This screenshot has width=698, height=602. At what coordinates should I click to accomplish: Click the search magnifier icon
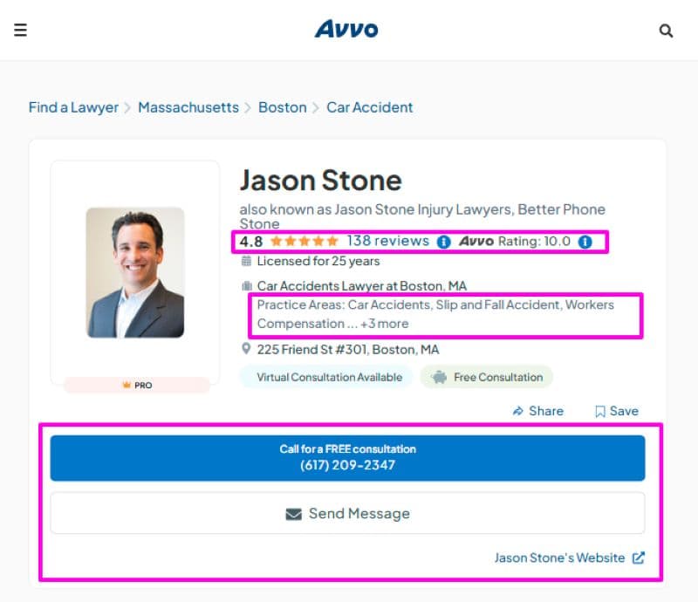(666, 31)
